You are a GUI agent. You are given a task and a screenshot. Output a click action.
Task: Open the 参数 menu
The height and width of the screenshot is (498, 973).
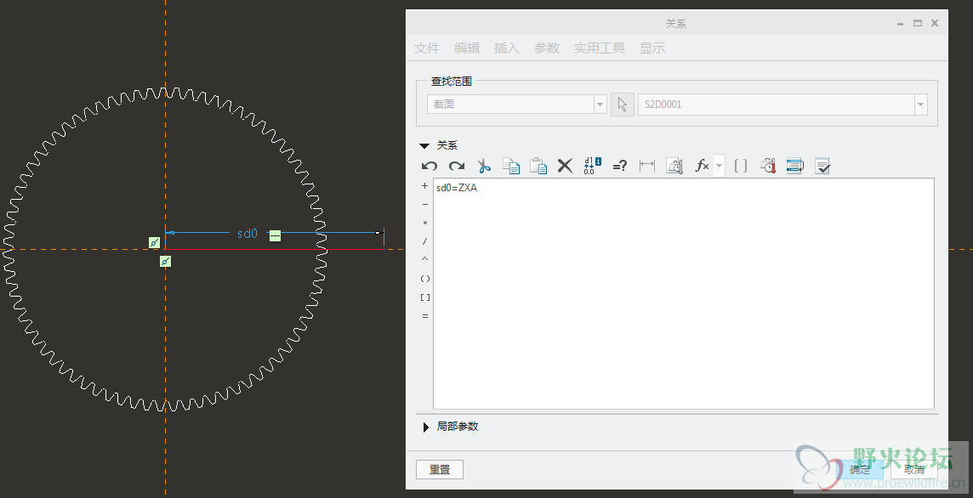547,48
